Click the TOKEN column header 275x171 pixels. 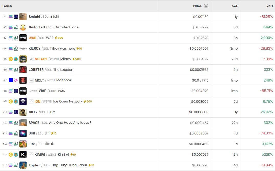7,6
